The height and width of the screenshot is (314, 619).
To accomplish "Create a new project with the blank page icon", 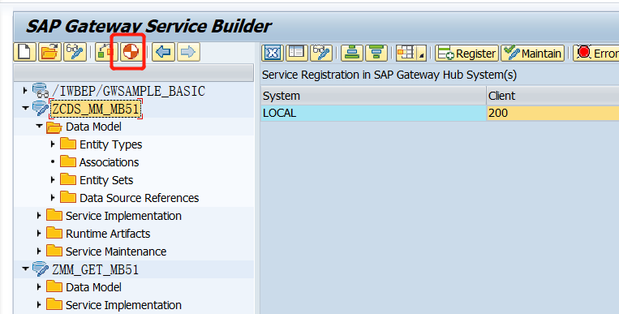I will pyautogui.click(x=24, y=52).
